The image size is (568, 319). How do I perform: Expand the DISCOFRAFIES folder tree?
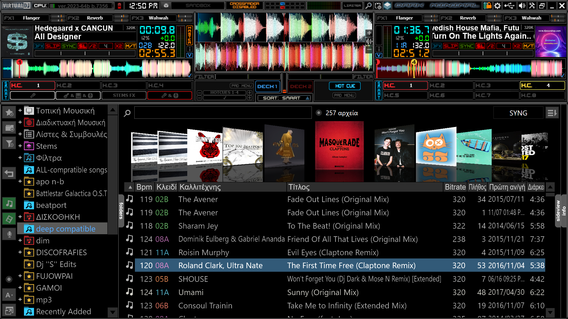(x=20, y=252)
